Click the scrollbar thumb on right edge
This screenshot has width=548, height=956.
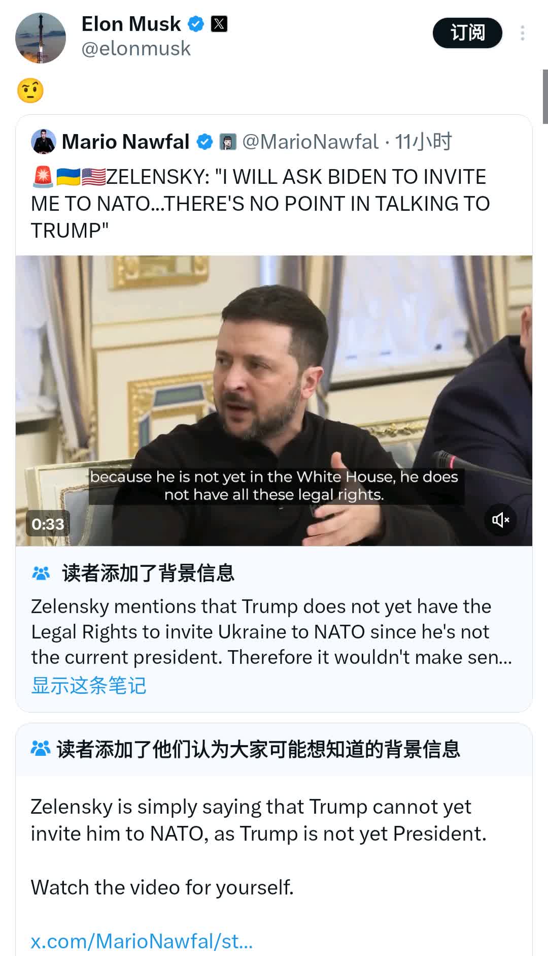pos(545,97)
